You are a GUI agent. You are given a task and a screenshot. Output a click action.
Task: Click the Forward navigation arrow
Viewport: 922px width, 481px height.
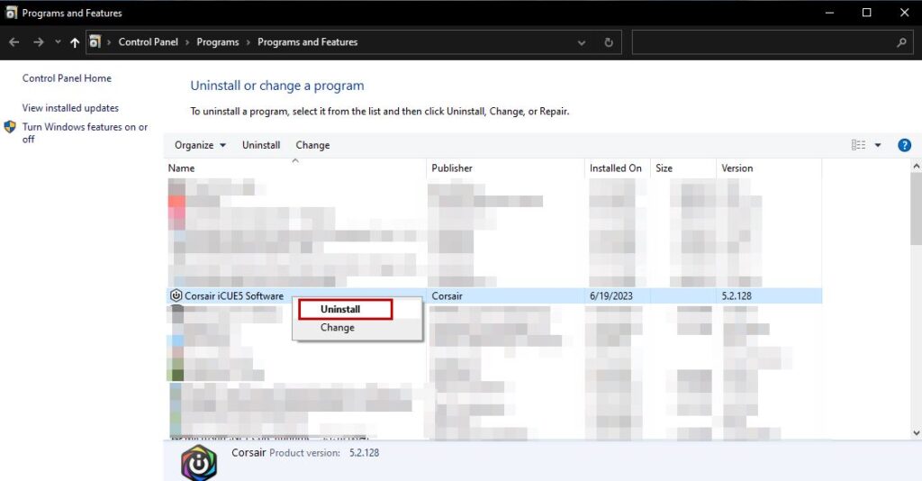[38, 42]
